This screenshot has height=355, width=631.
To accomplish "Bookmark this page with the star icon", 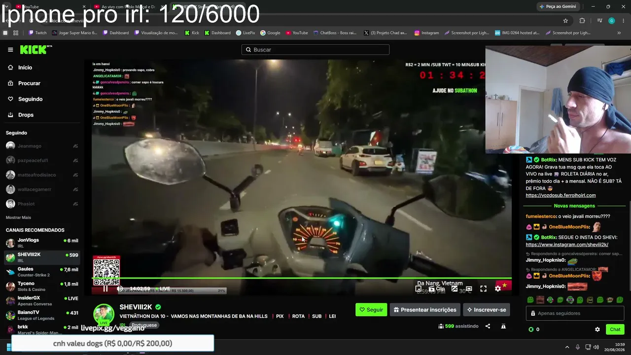I will (565, 21).
